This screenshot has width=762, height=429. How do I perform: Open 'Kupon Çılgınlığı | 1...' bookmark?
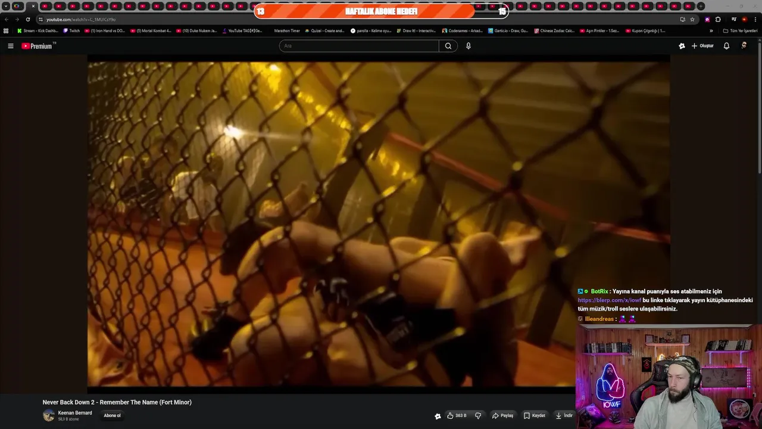[x=645, y=30]
